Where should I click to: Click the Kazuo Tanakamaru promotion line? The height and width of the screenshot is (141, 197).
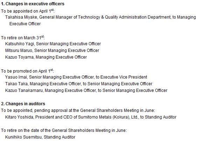point(86,90)
